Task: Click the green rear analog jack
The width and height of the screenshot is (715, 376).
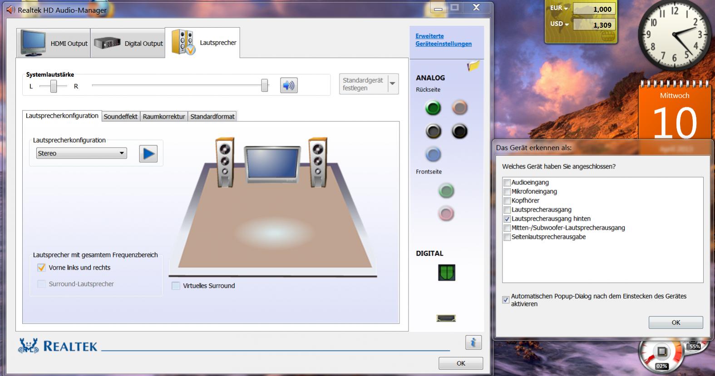Action: [433, 108]
